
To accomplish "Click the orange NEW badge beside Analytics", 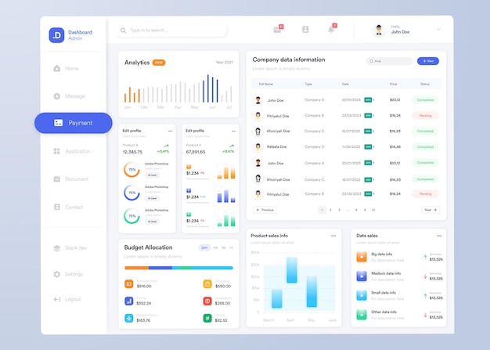I will 159,63.
